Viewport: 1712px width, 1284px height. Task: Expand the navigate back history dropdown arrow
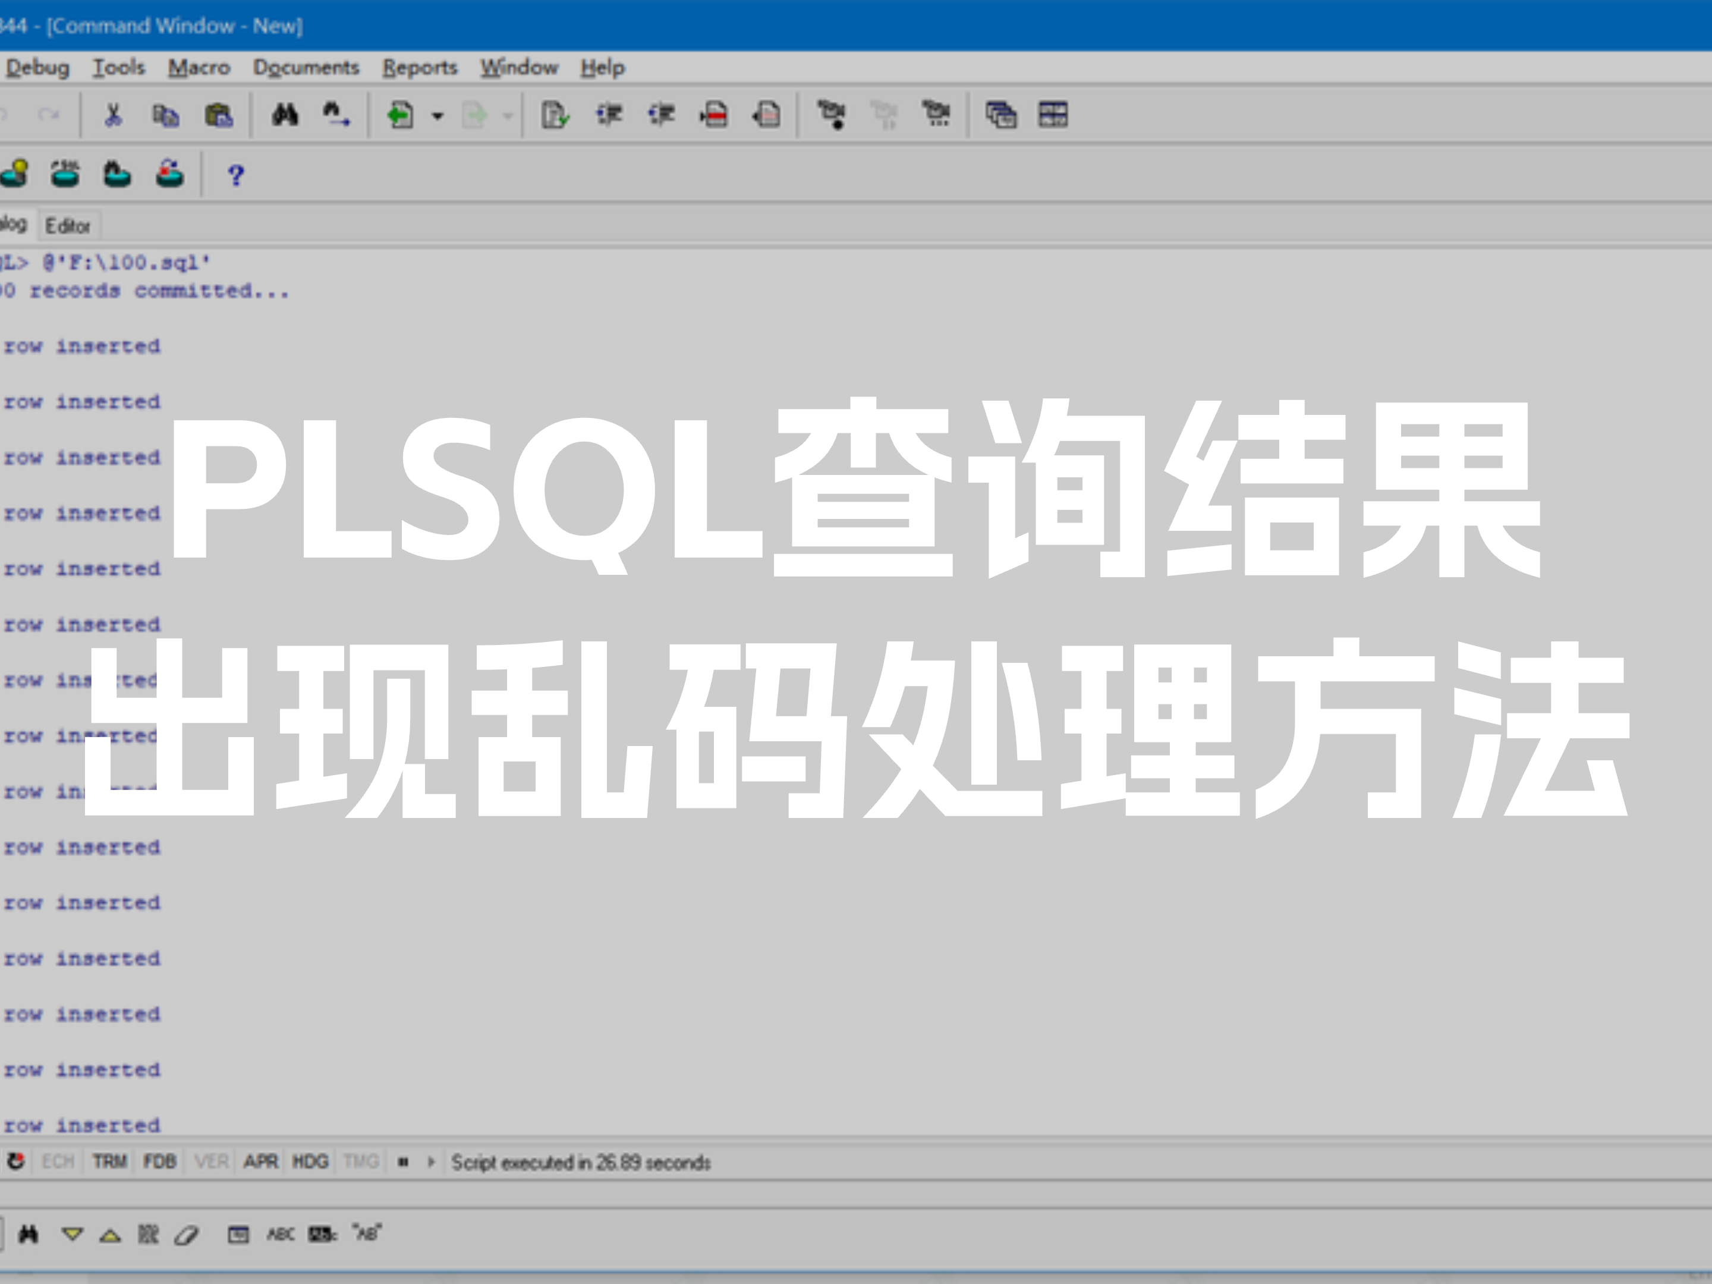pyautogui.click(x=438, y=116)
